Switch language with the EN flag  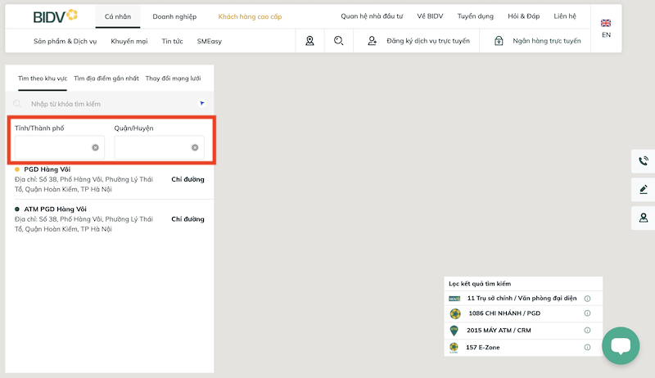606,29
